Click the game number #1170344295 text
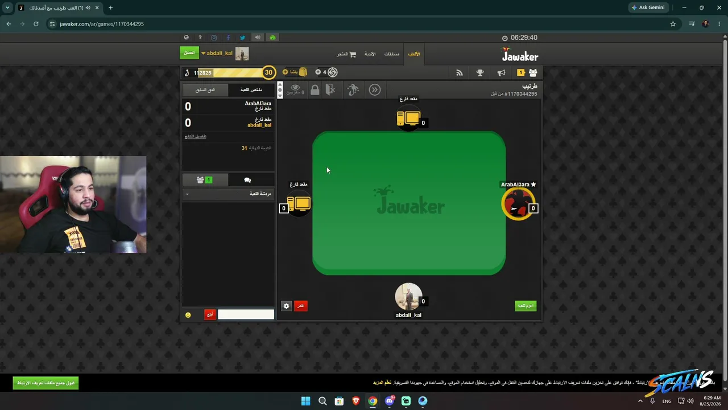728x410 pixels. 520,94
